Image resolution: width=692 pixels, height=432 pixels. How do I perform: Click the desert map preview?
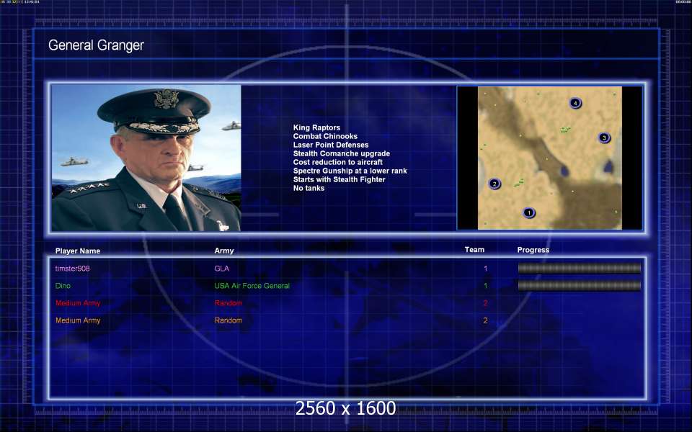click(x=549, y=158)
